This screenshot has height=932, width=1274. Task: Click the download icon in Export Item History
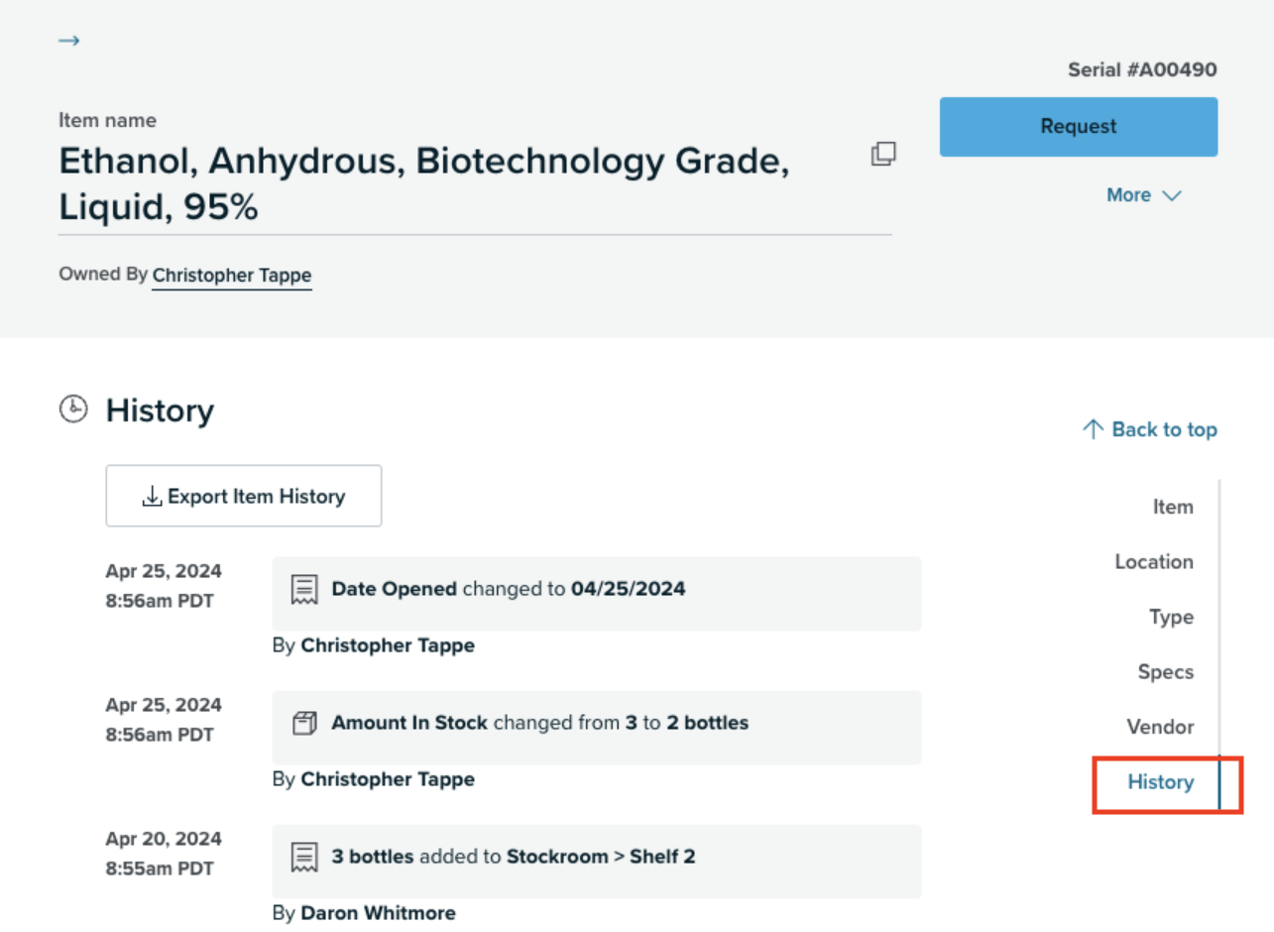153,496
